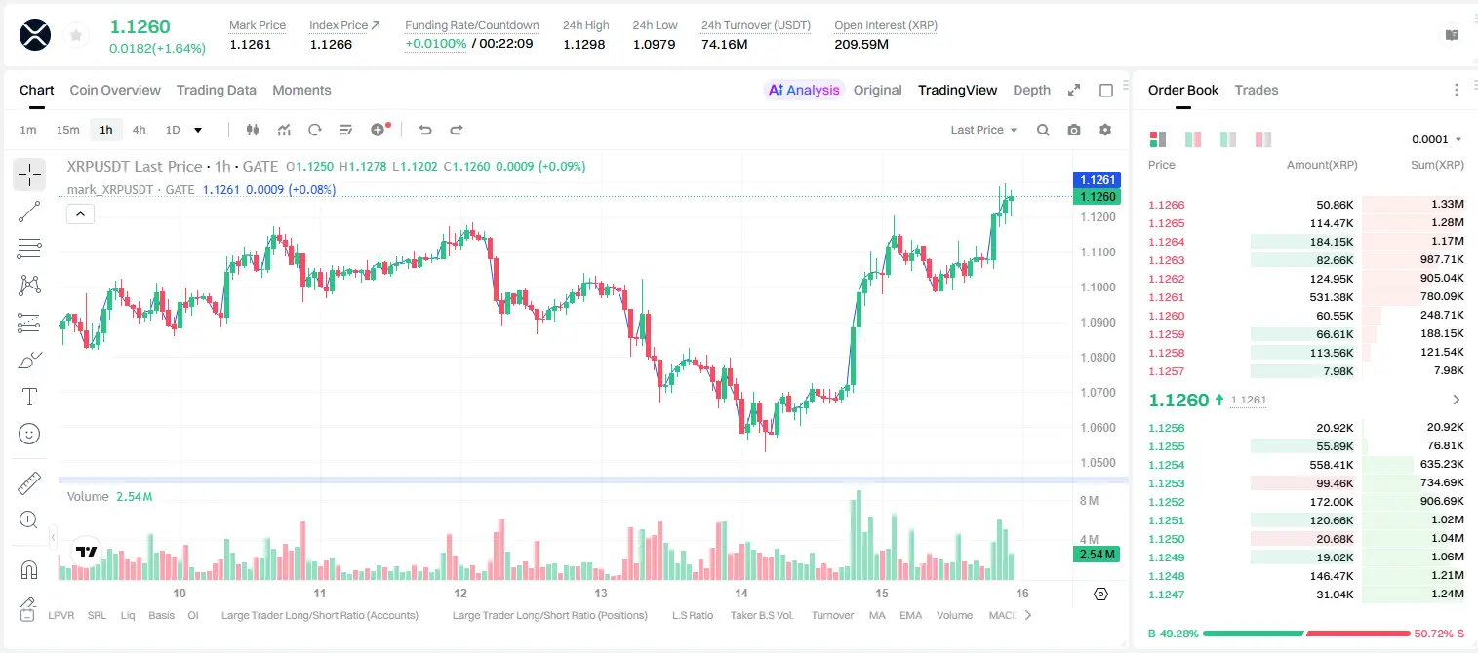Expand the timeframe dropdown arrow
1478x653 pixels.
(198, 130)
